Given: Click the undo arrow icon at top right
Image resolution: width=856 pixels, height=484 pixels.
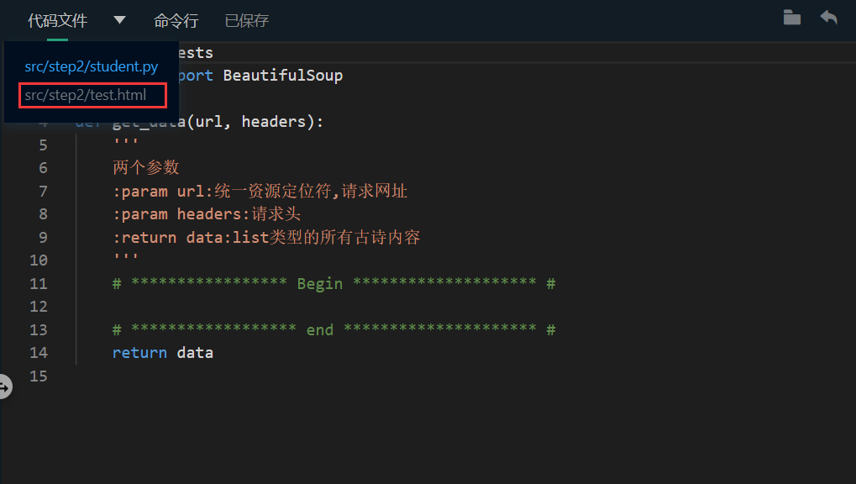Looking at the screenshot, I should tap(827, 17).
